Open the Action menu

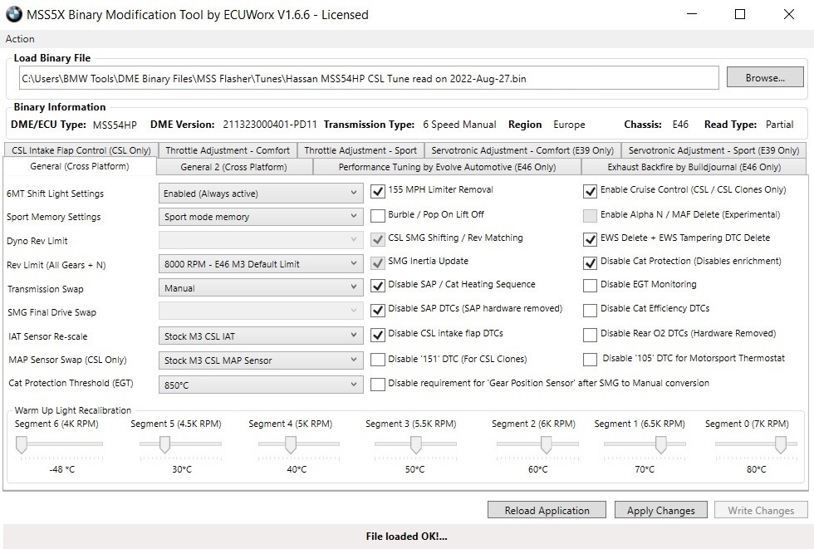20,39
